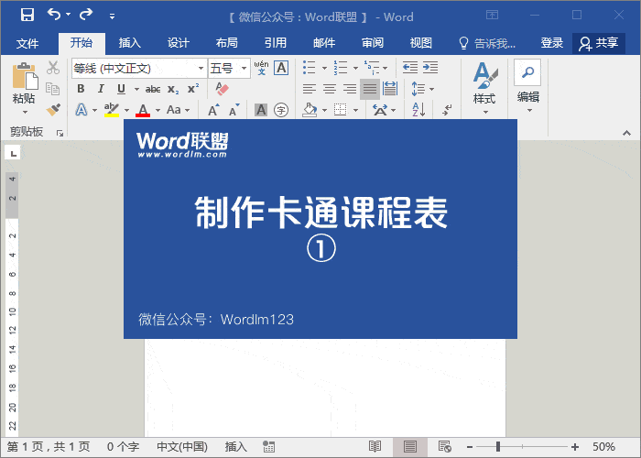Click the Shrink Font icon

tap(234, 110)
